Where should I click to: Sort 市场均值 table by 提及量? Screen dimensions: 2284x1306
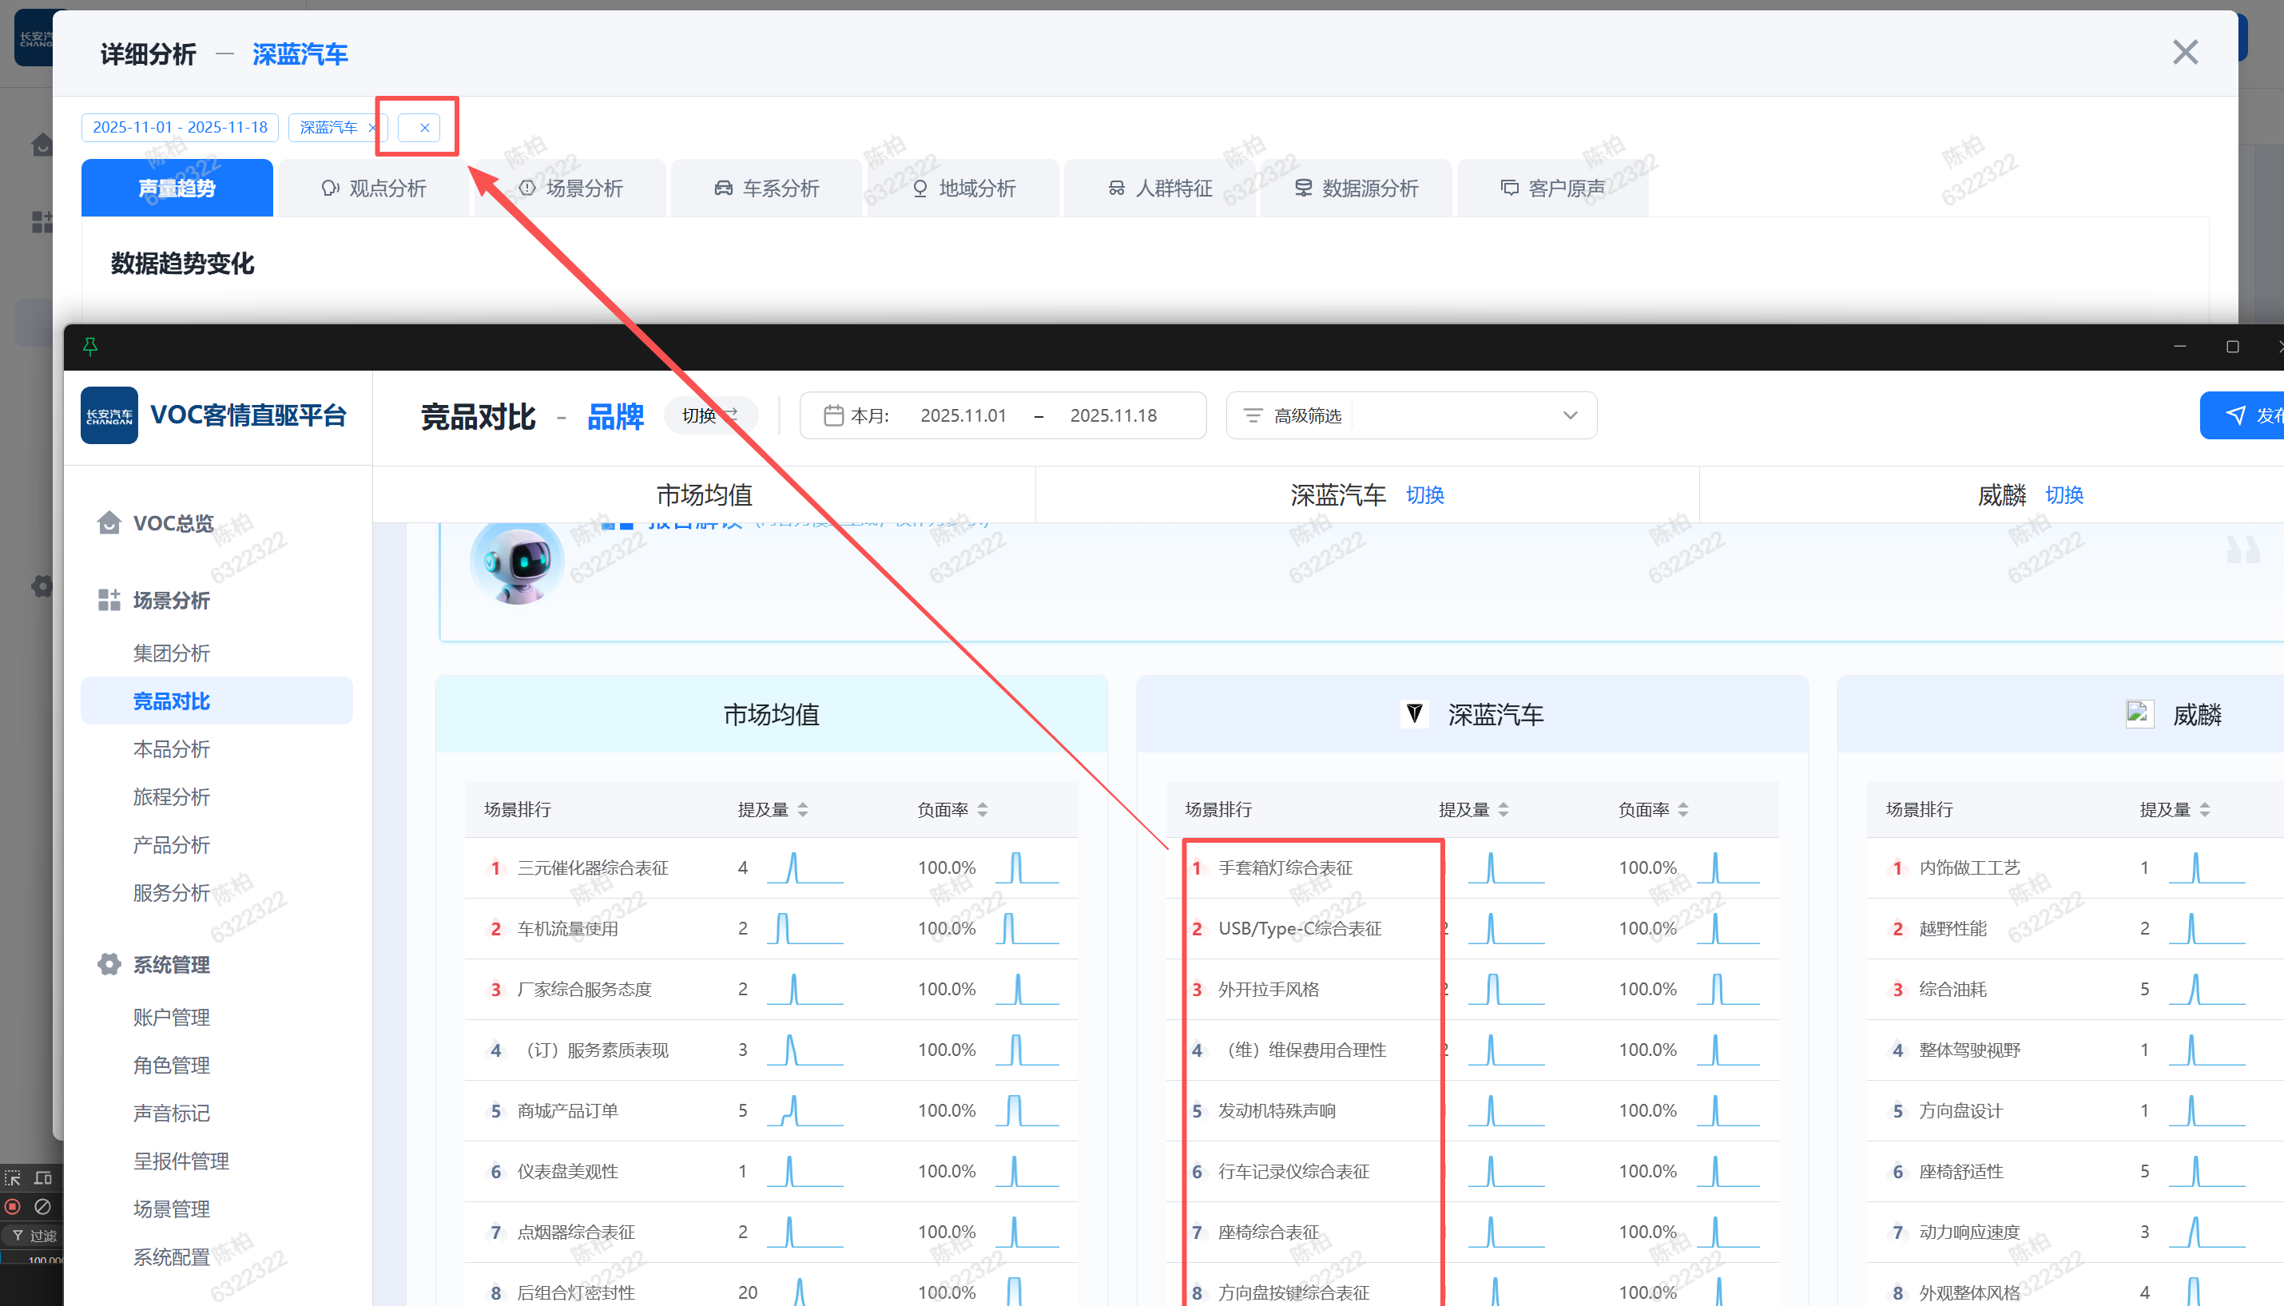tap(802, 809)
